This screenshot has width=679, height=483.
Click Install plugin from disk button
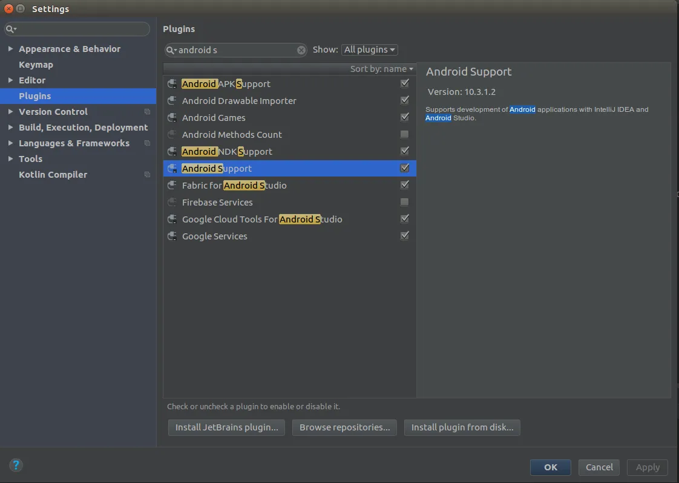462,427
